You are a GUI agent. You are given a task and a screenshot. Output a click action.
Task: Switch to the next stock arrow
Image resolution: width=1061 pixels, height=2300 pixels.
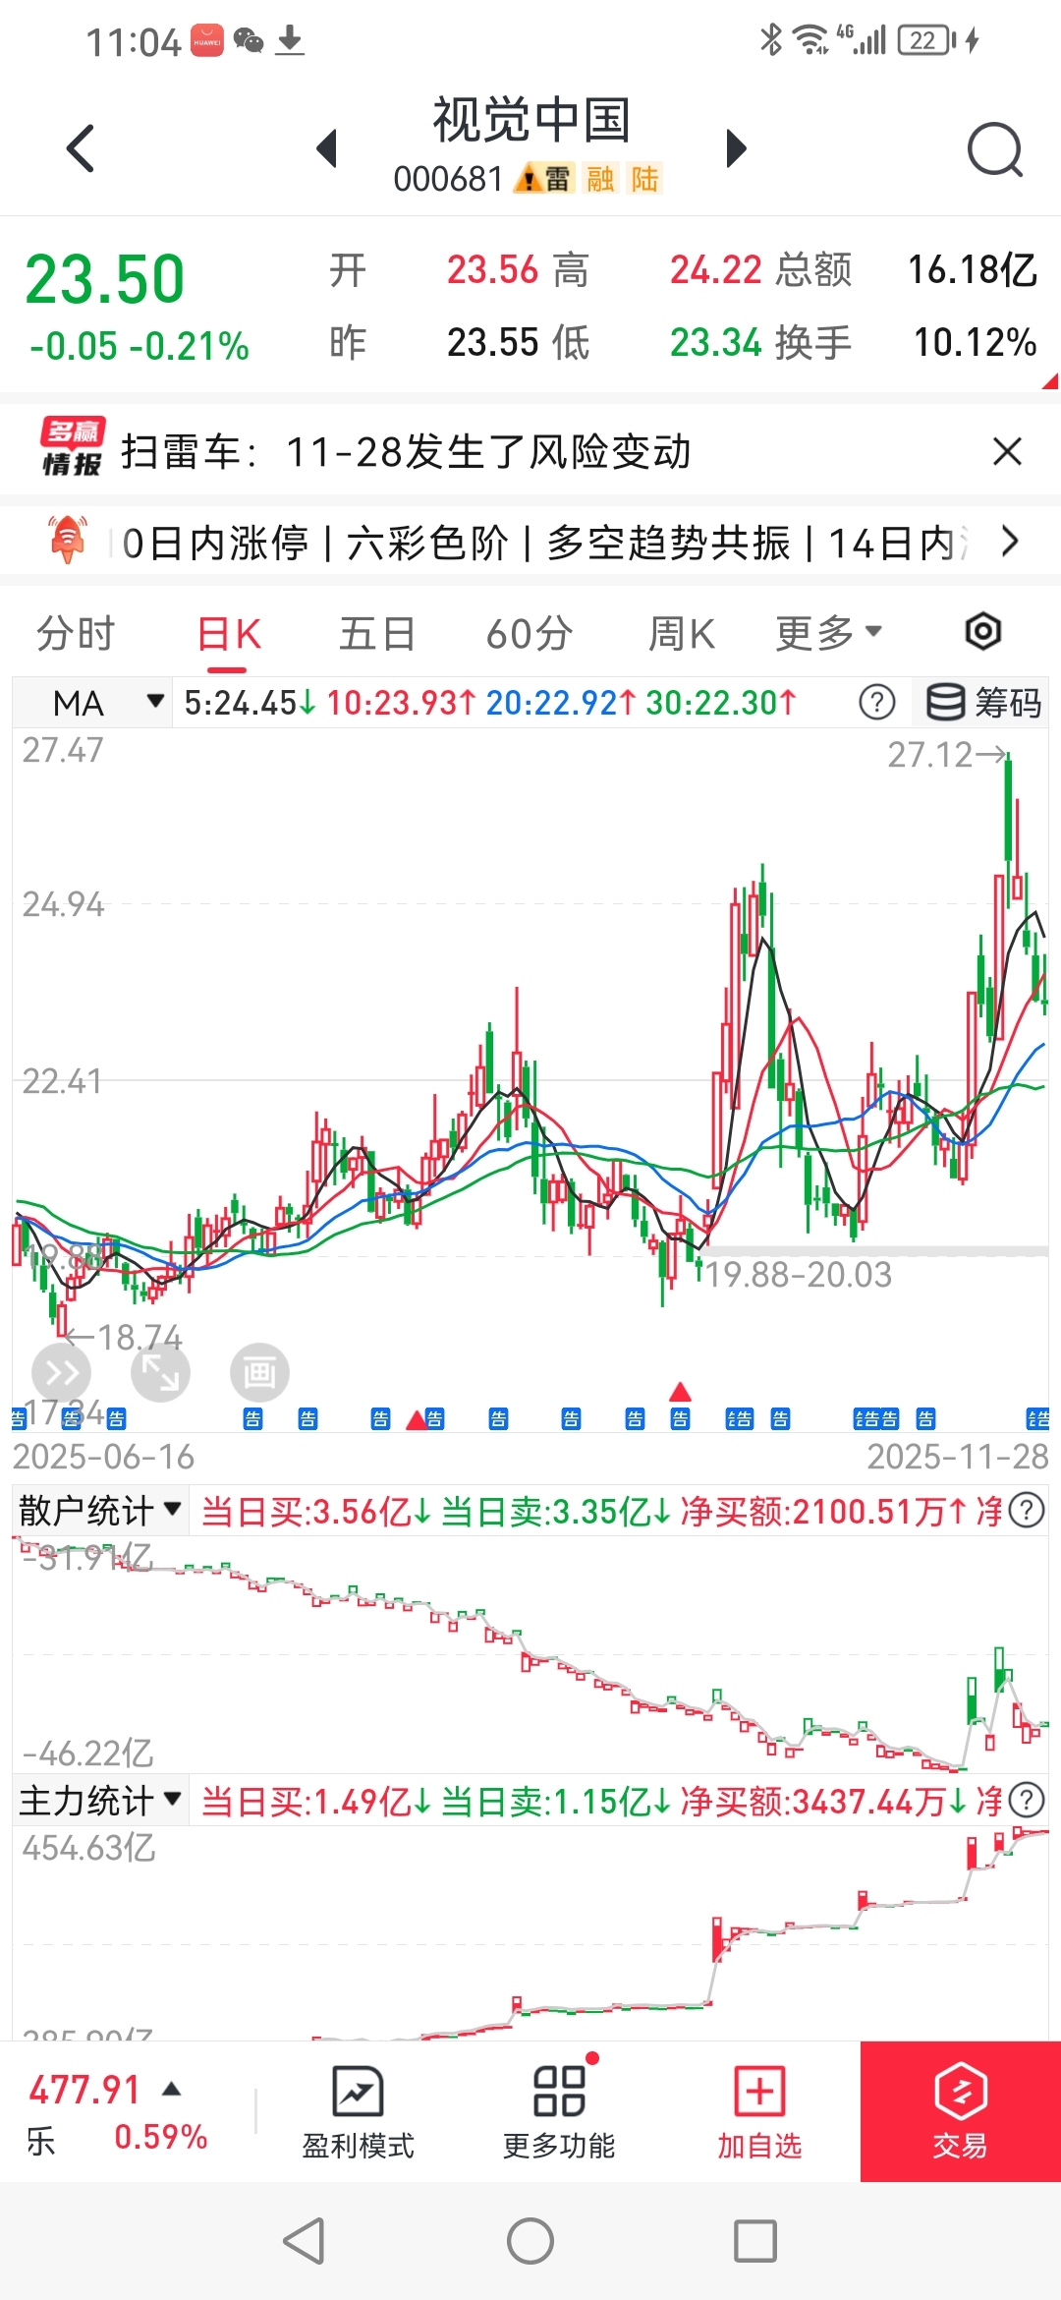736,148
